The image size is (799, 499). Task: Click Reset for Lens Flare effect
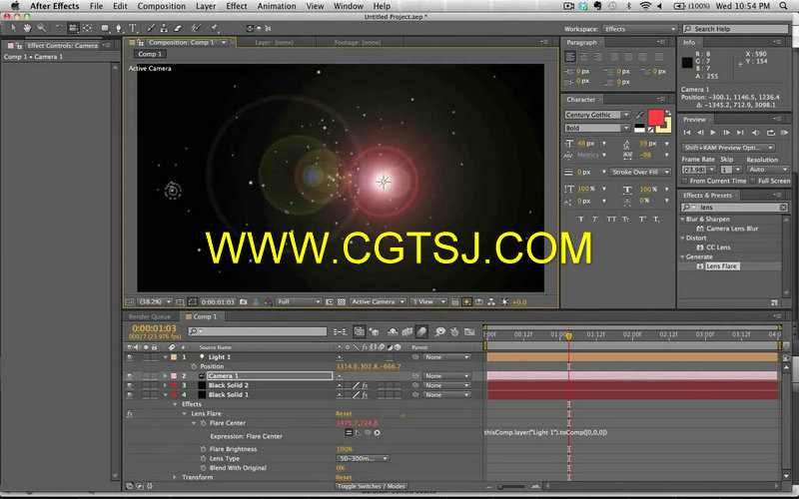(344, 414)
